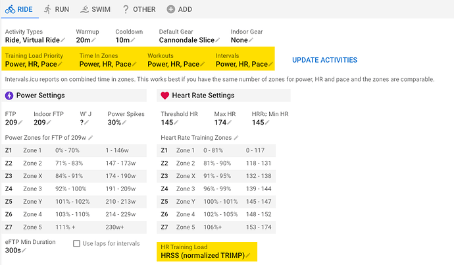Screen dimensions: 454x265
Task: Click UPDATE ACTIVITIES link
Action: (324, 60)
